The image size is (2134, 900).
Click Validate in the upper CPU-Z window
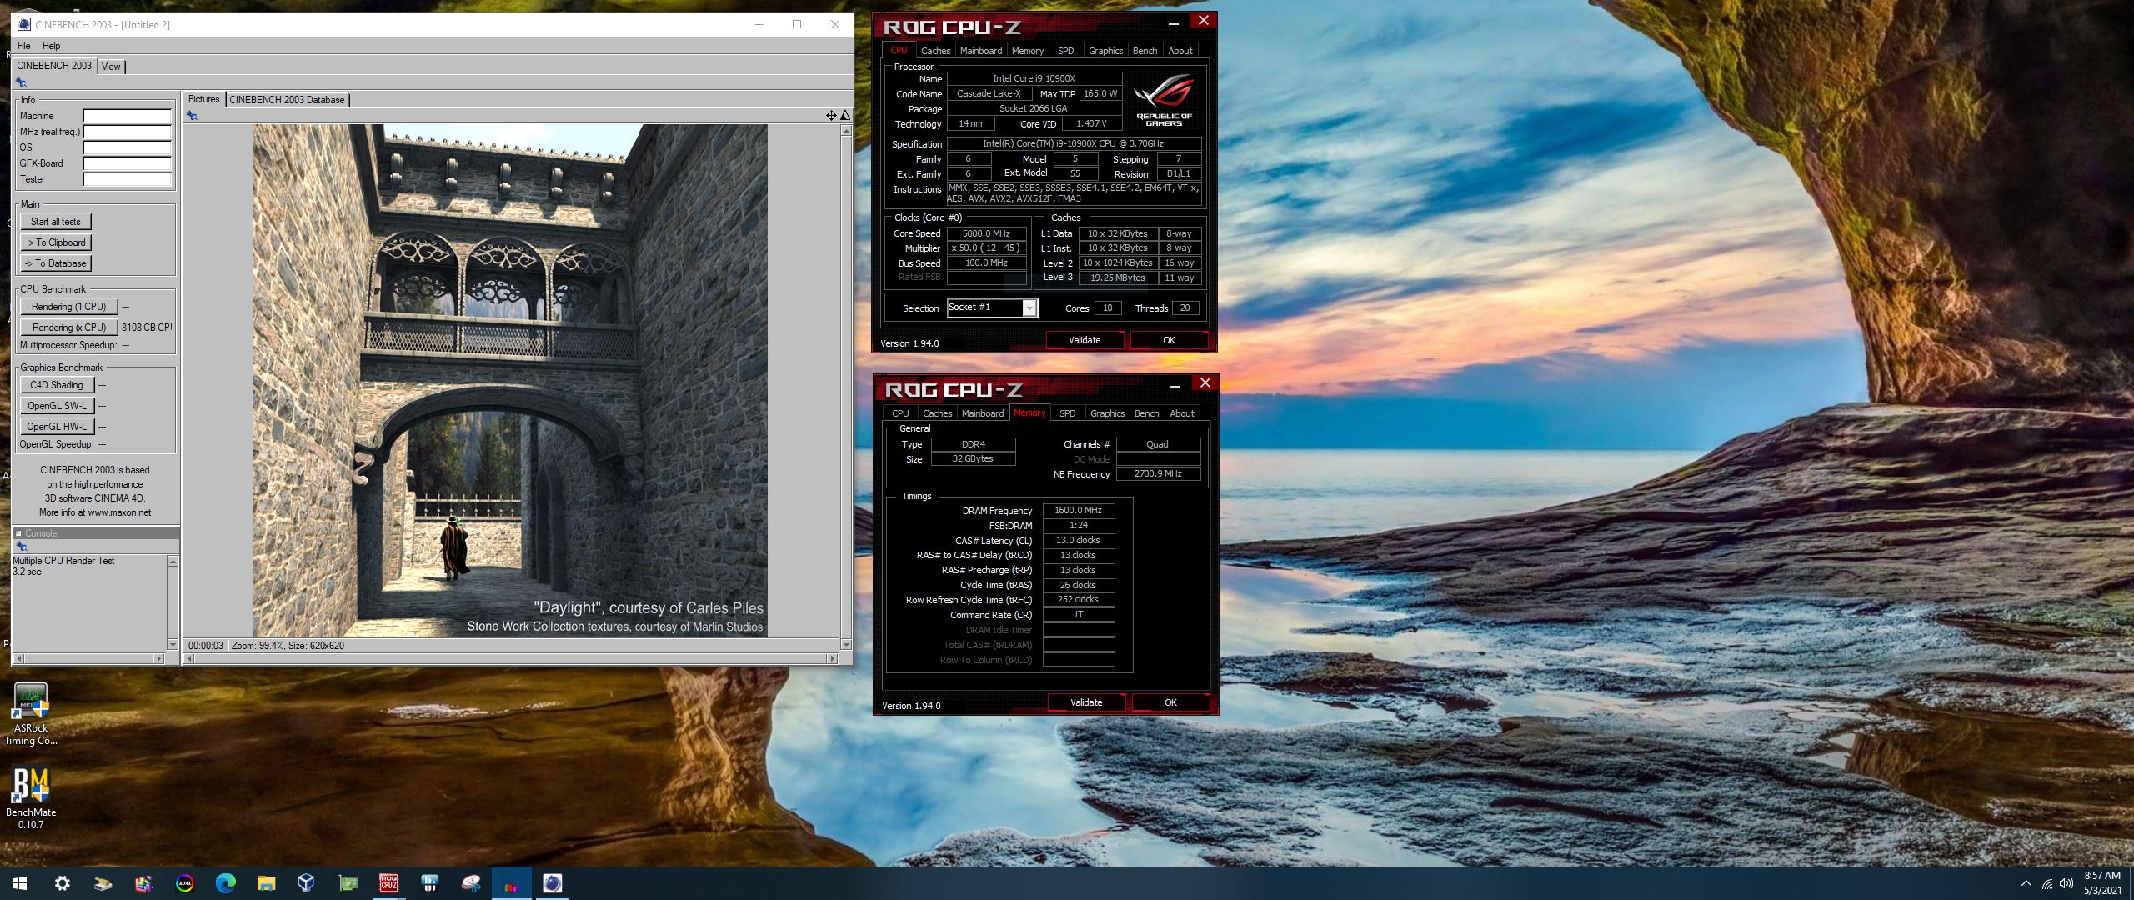pos(1085,340)
